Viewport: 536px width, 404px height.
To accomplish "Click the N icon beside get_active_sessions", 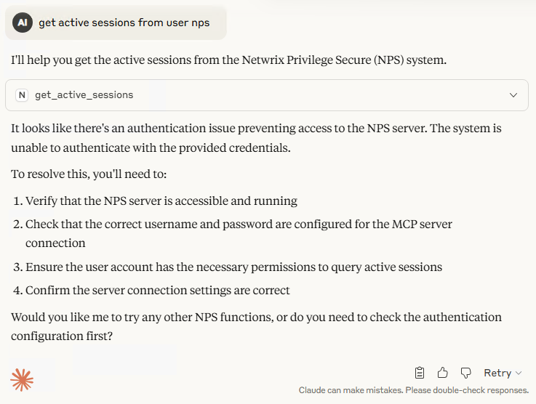I will [x=22, y=95].
